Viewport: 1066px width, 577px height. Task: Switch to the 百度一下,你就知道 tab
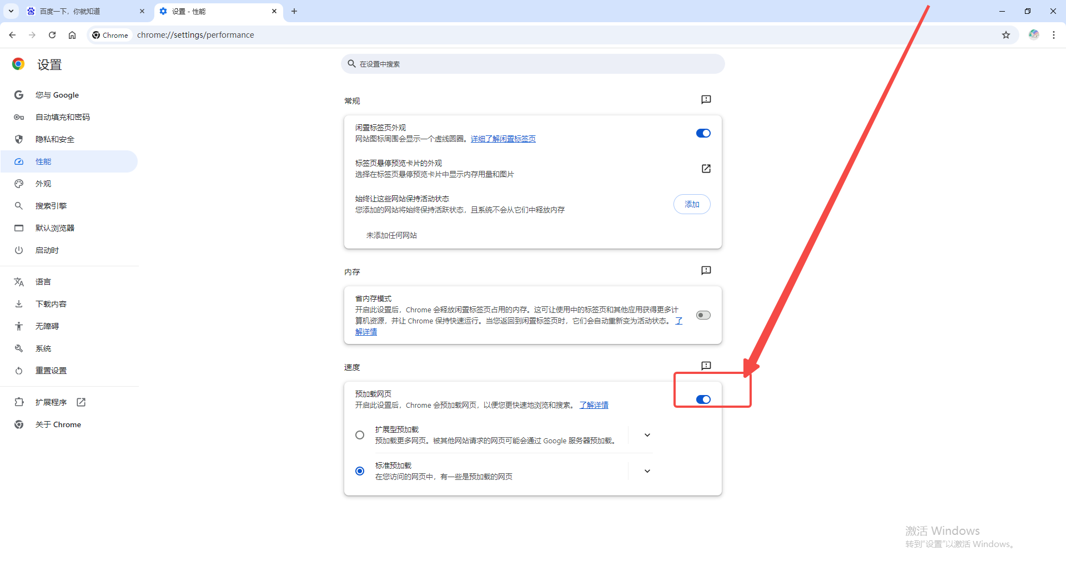coord(86,11)
